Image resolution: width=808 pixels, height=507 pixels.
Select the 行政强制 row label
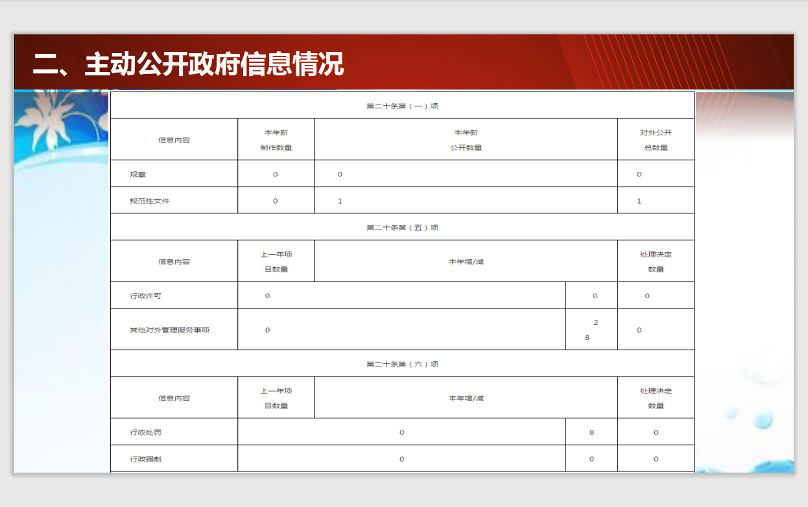coord(146,459)
